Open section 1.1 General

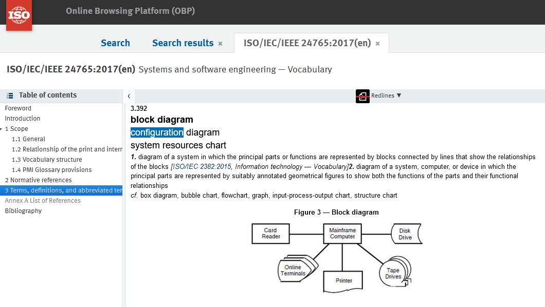28,139
